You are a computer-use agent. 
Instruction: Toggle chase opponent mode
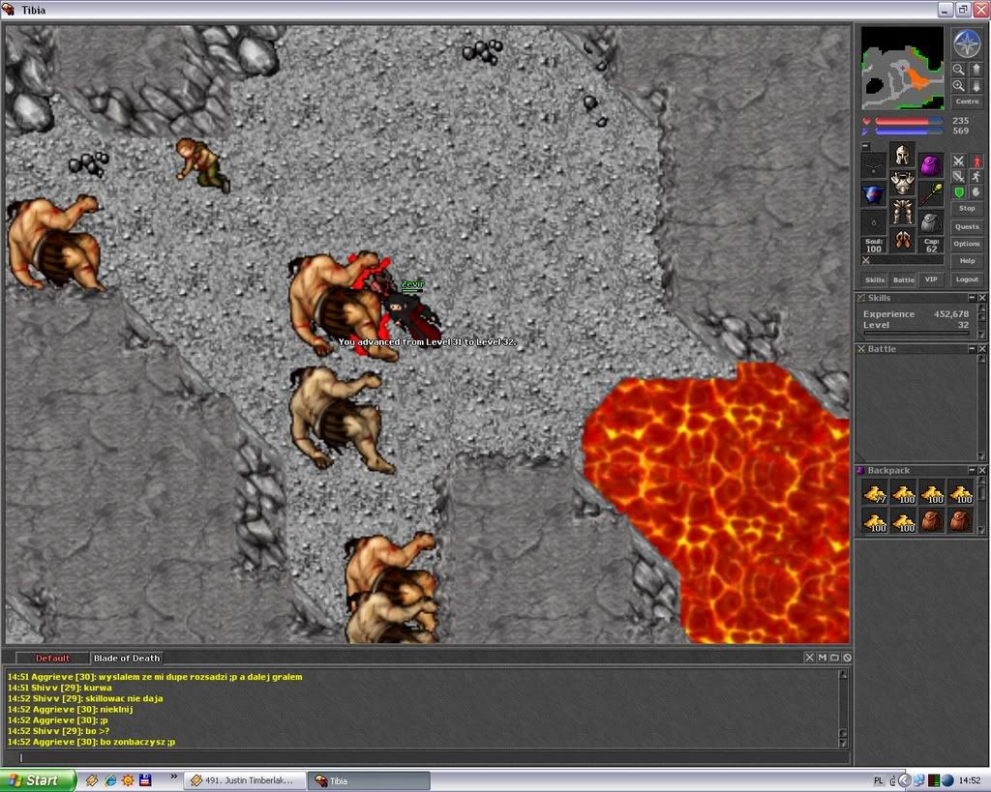point(976,178)
